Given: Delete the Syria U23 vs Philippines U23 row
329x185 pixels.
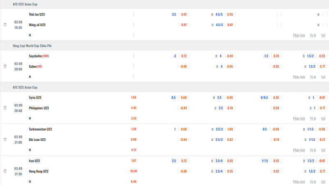Looking at the screenshot, I should point(5,108).
